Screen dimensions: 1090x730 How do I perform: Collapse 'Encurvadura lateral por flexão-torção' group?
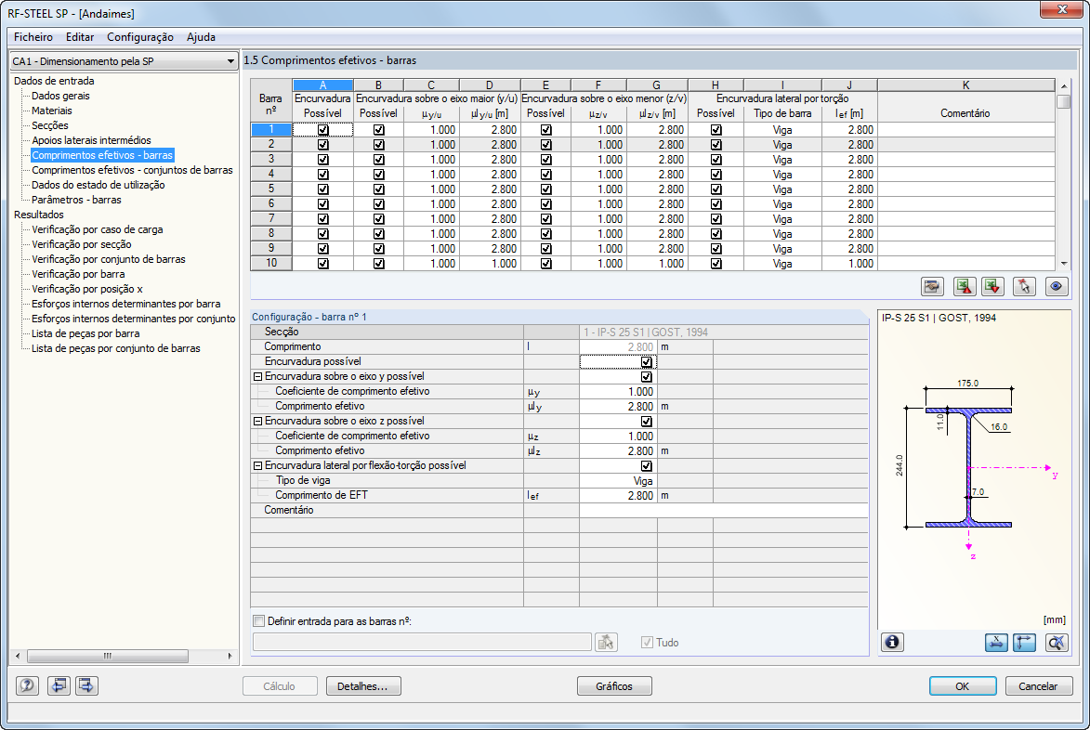(x=257, y=466)
